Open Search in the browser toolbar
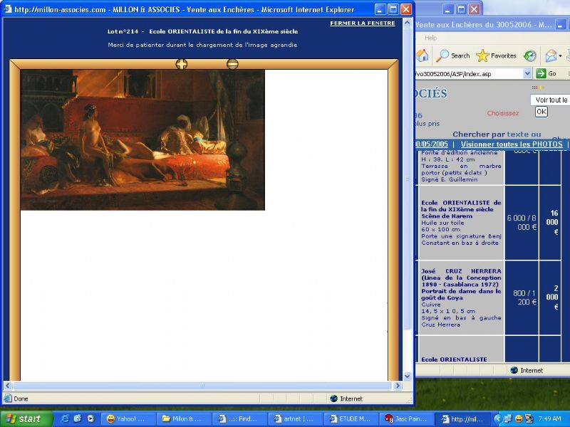The width and height of the screenshot is (570, 427). [x=453, y=56]
